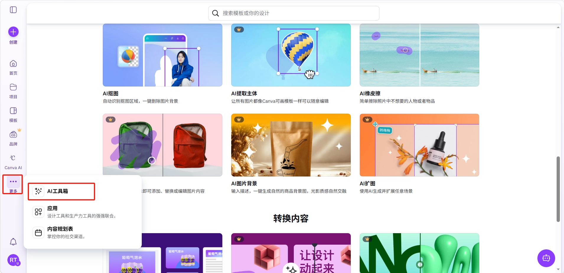
Task: Open the Home page icon
Action: click(x=13, y=64)
